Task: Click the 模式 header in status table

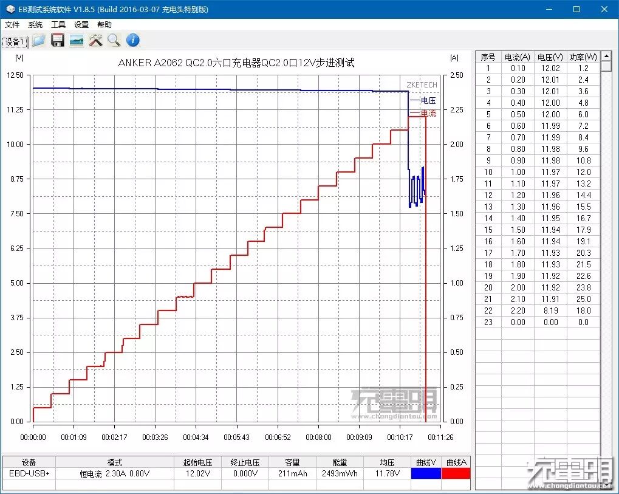Action: 114,462
